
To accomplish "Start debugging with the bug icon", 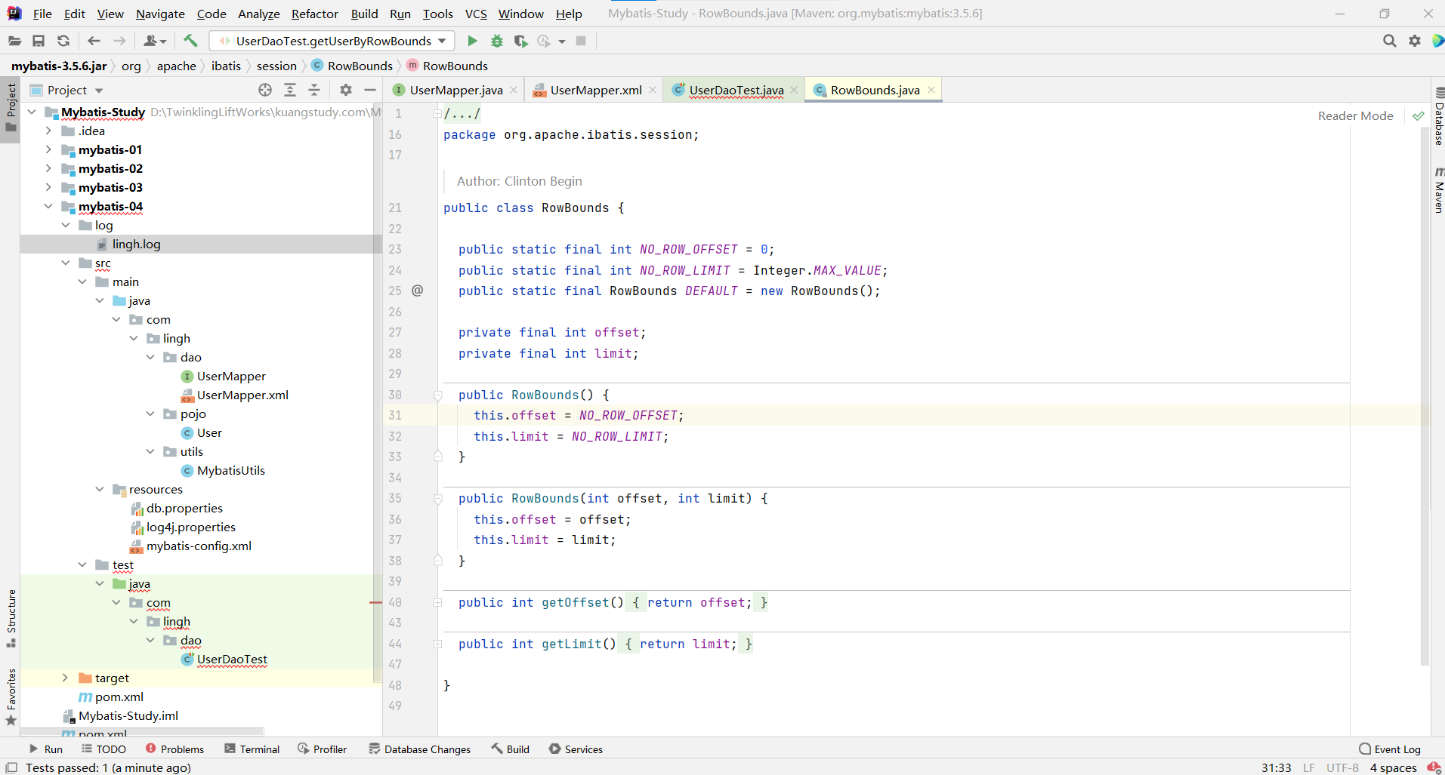I will click(496, 41).
